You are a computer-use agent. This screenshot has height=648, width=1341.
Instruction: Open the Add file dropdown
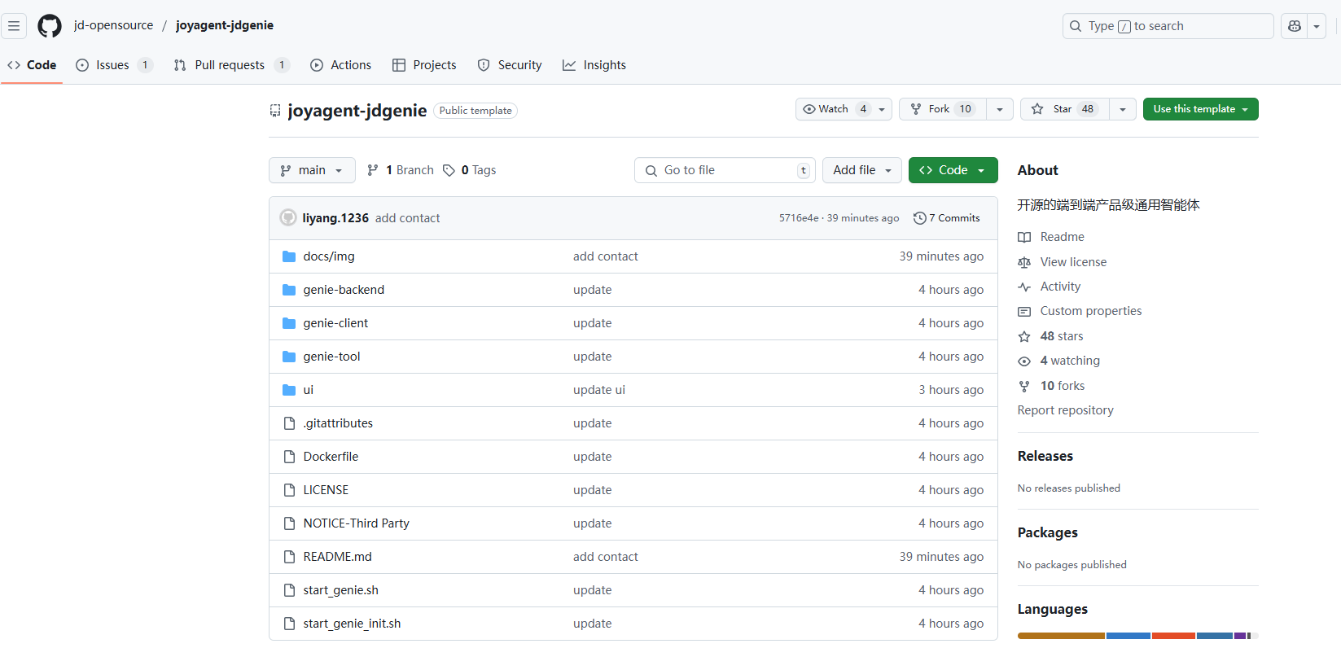click(861, 170)
